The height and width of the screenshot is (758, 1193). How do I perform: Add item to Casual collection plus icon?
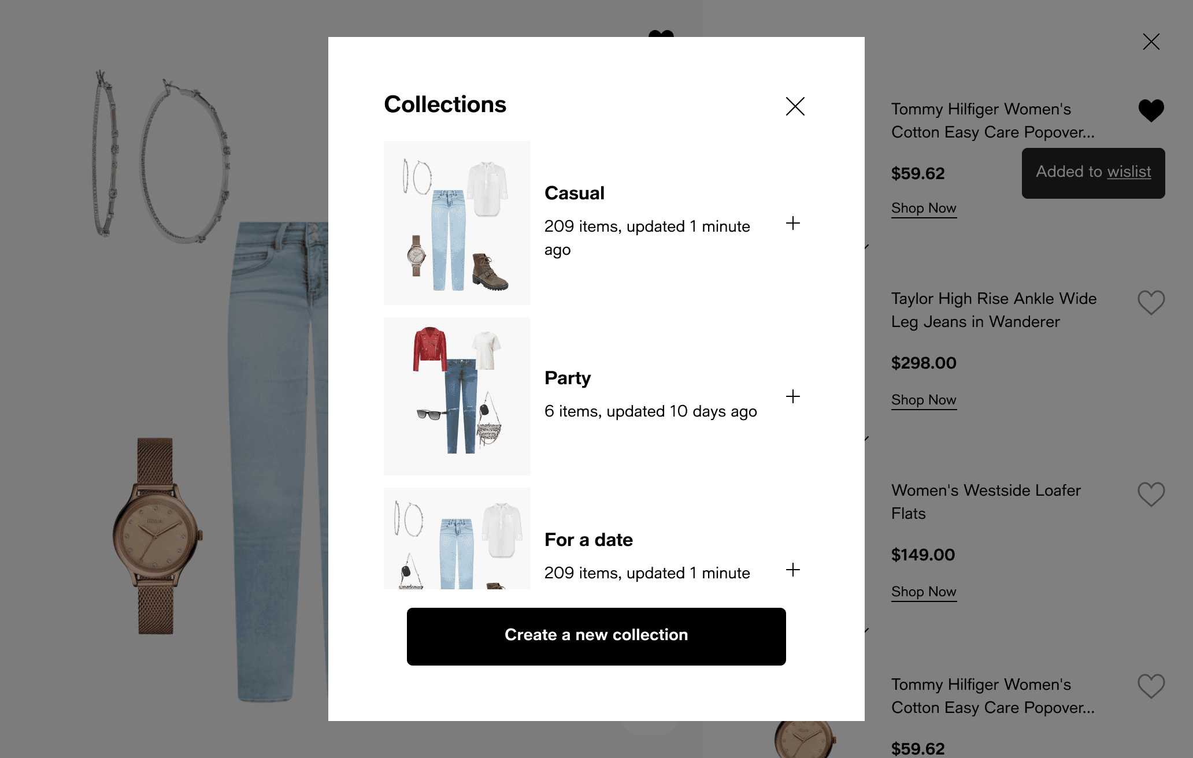coord(793,223)
